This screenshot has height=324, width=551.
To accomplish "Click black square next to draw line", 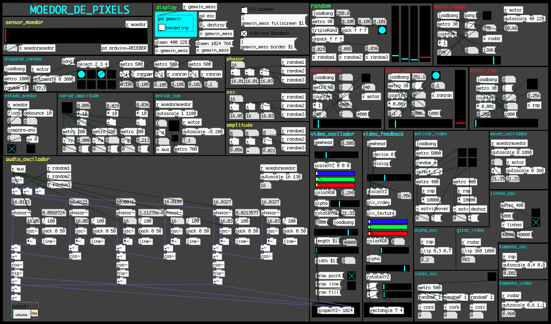I will pos(351,285).
